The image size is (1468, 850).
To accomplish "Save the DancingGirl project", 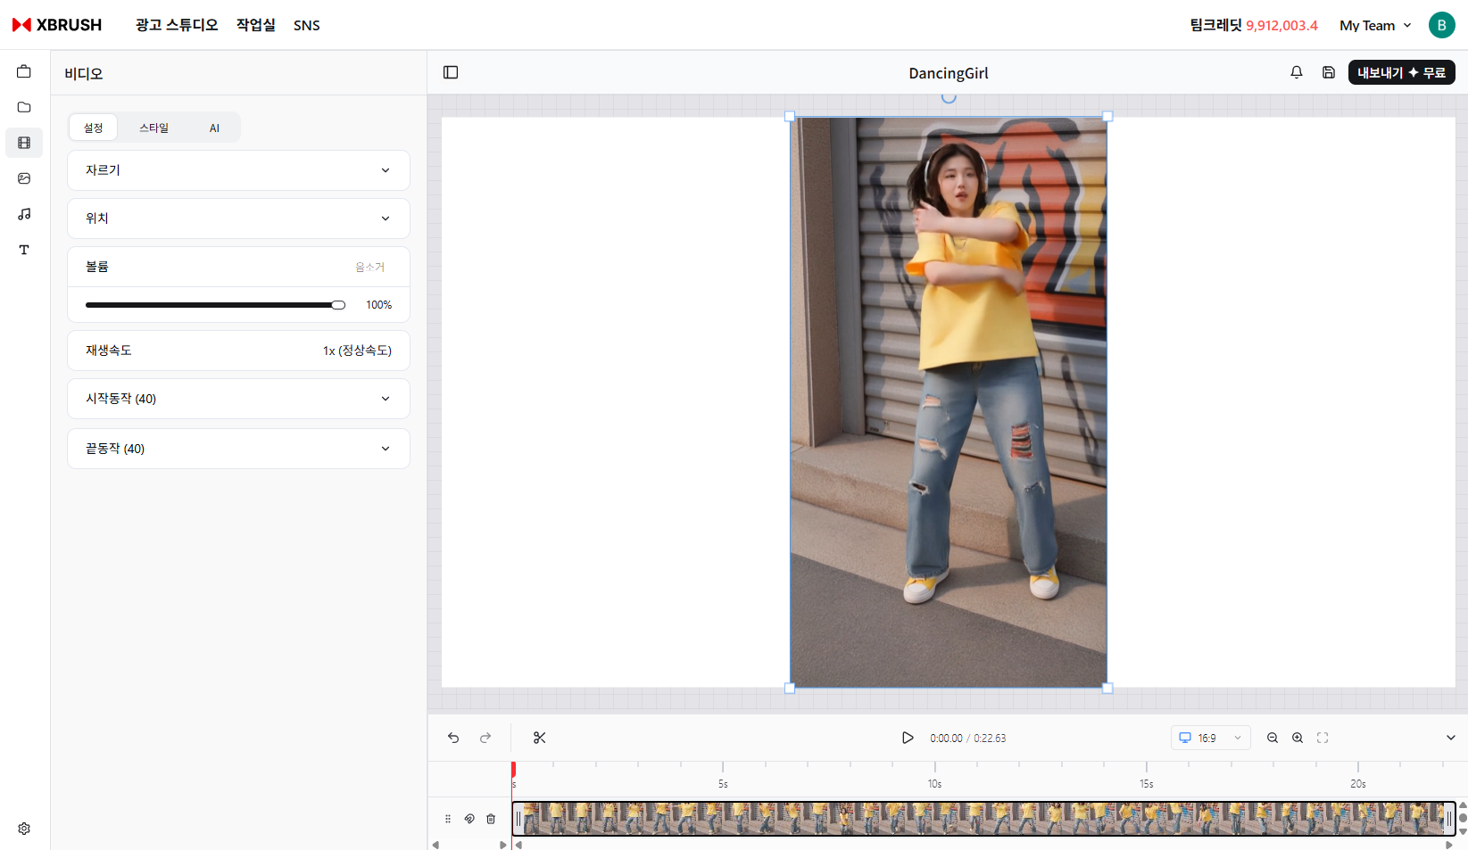I will [1328, 72].
